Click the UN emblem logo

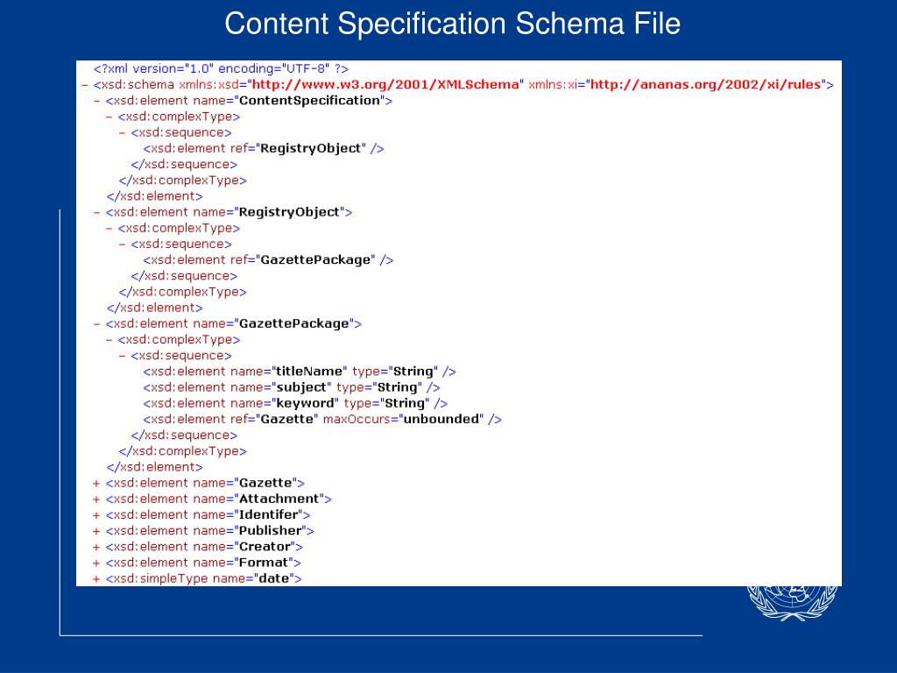pos(792,603)
